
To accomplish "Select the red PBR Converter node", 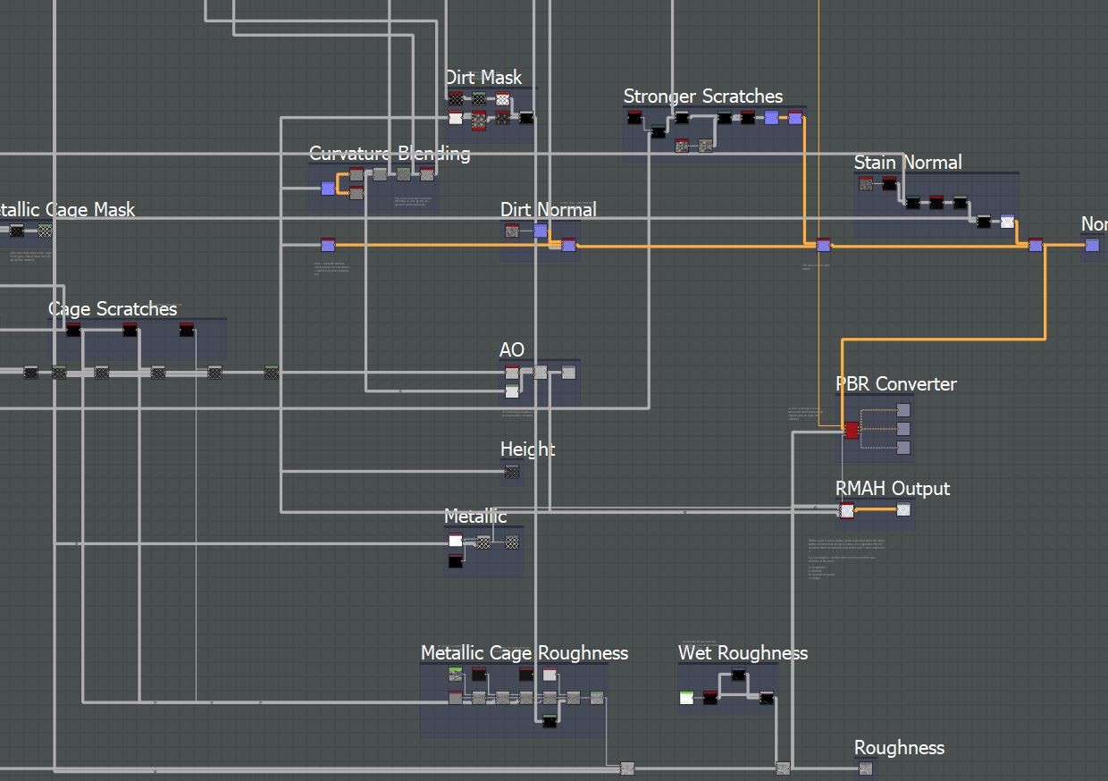I will click(x=852, y=431).
